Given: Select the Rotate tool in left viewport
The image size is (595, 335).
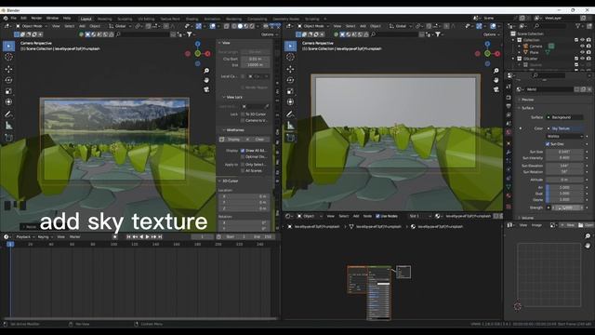Looking at the screenshot, I should [x=8, y=80].
